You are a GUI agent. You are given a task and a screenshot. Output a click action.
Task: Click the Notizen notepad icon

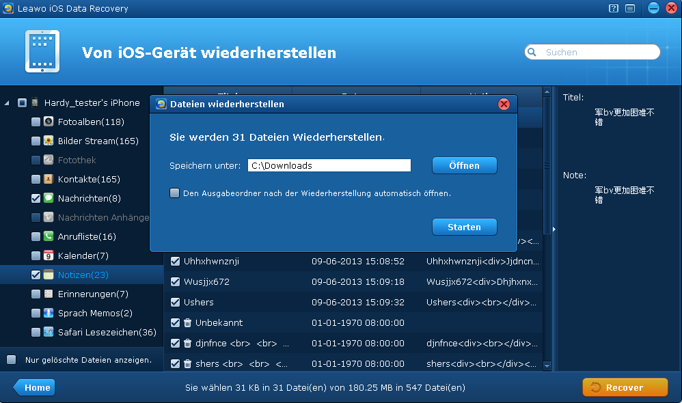pos(49,275)
